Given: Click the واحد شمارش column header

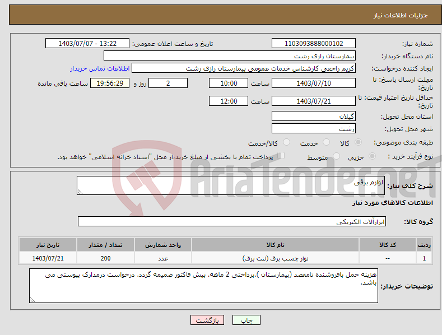Looking at the screenshot, I should 163,245.
